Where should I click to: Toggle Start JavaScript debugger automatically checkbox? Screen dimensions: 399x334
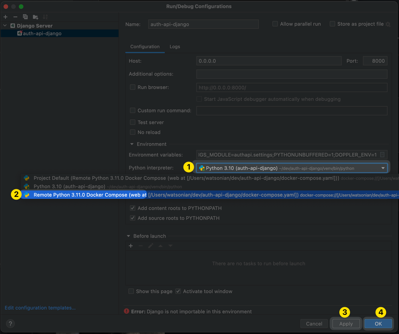(x=199, y=99)
